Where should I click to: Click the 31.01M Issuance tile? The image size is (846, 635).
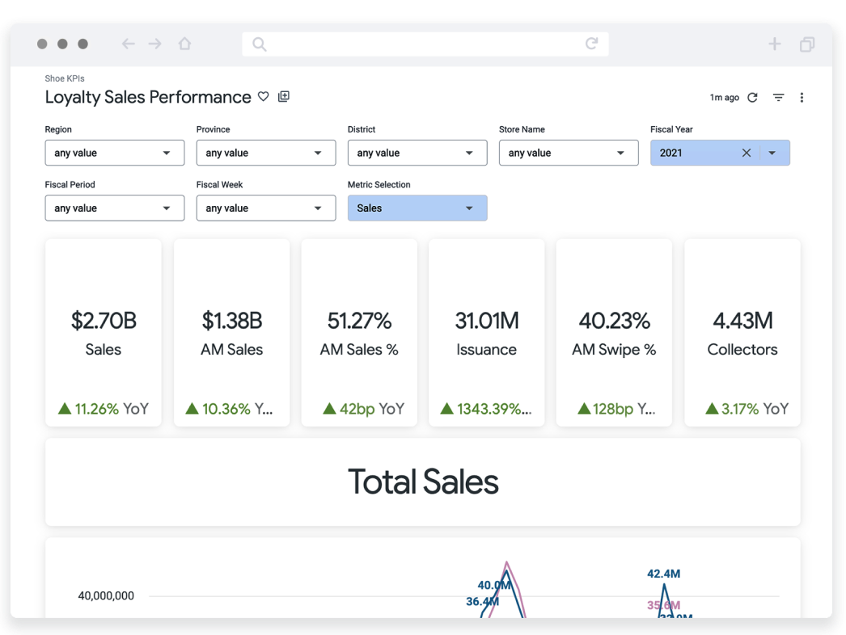click(487, 333)
